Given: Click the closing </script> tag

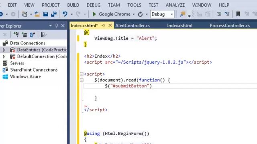Looking at the screenshot, I should click(96, 110).
